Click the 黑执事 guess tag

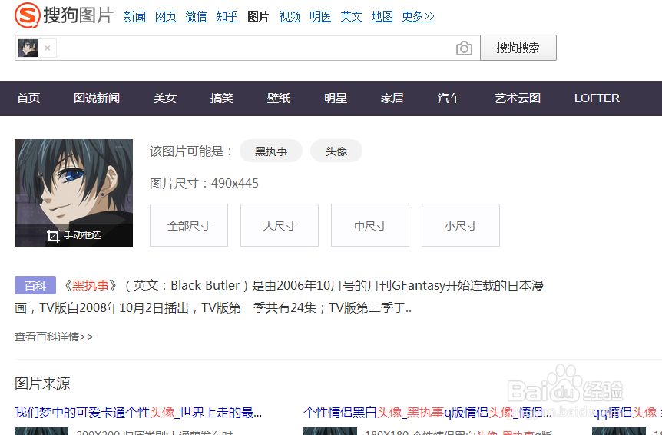(x=271, y=151)
